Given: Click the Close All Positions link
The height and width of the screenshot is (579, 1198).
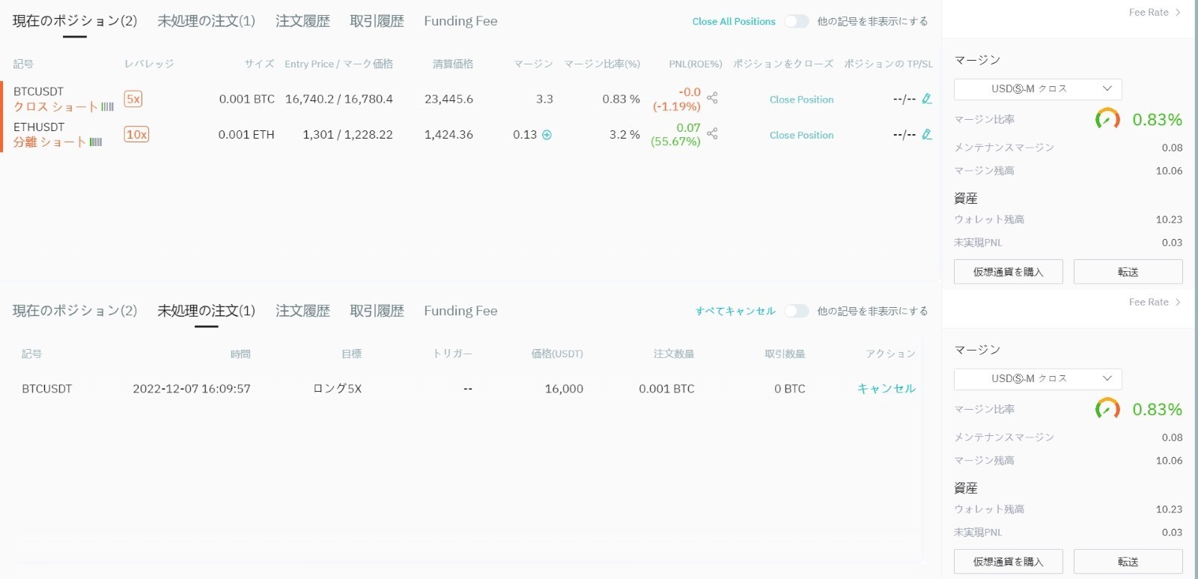Looking at the screenshot, I should pyautogui.click(x=734, y=22).
